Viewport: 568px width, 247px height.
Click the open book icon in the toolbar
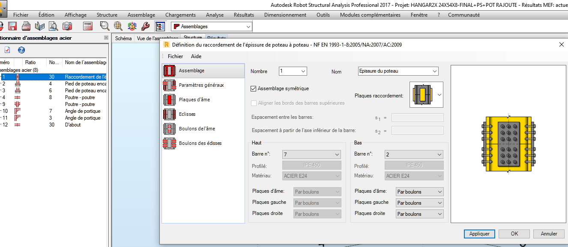coord(40,26)
